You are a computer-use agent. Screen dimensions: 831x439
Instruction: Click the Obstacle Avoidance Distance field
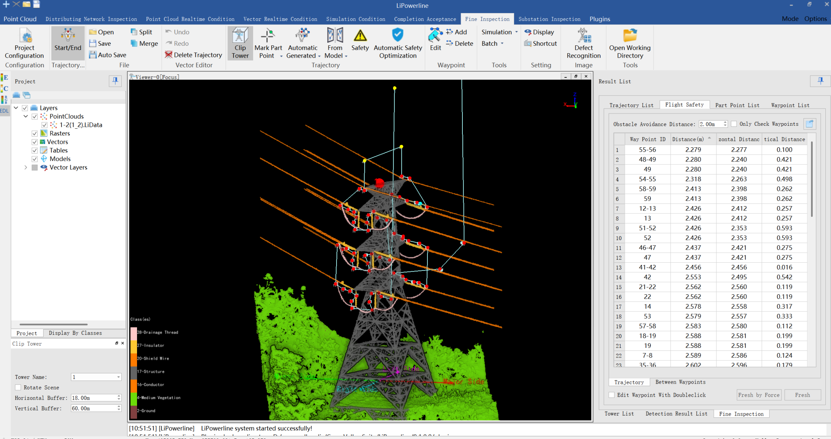point(713,124)
